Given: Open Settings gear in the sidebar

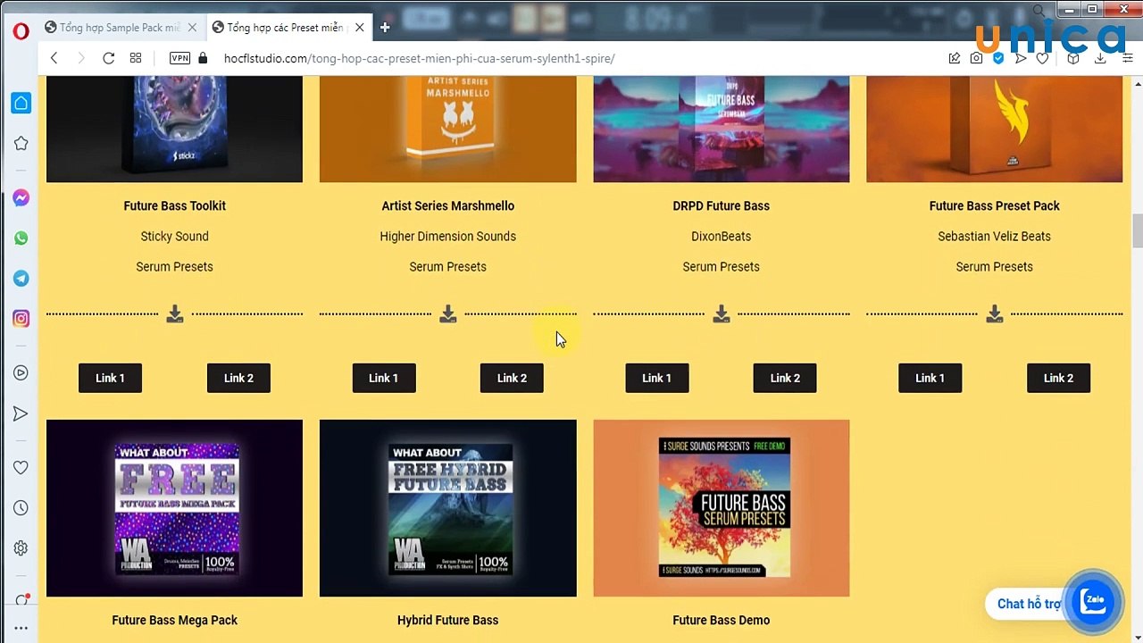Looking at the screenshot, I should pos(21,548).
